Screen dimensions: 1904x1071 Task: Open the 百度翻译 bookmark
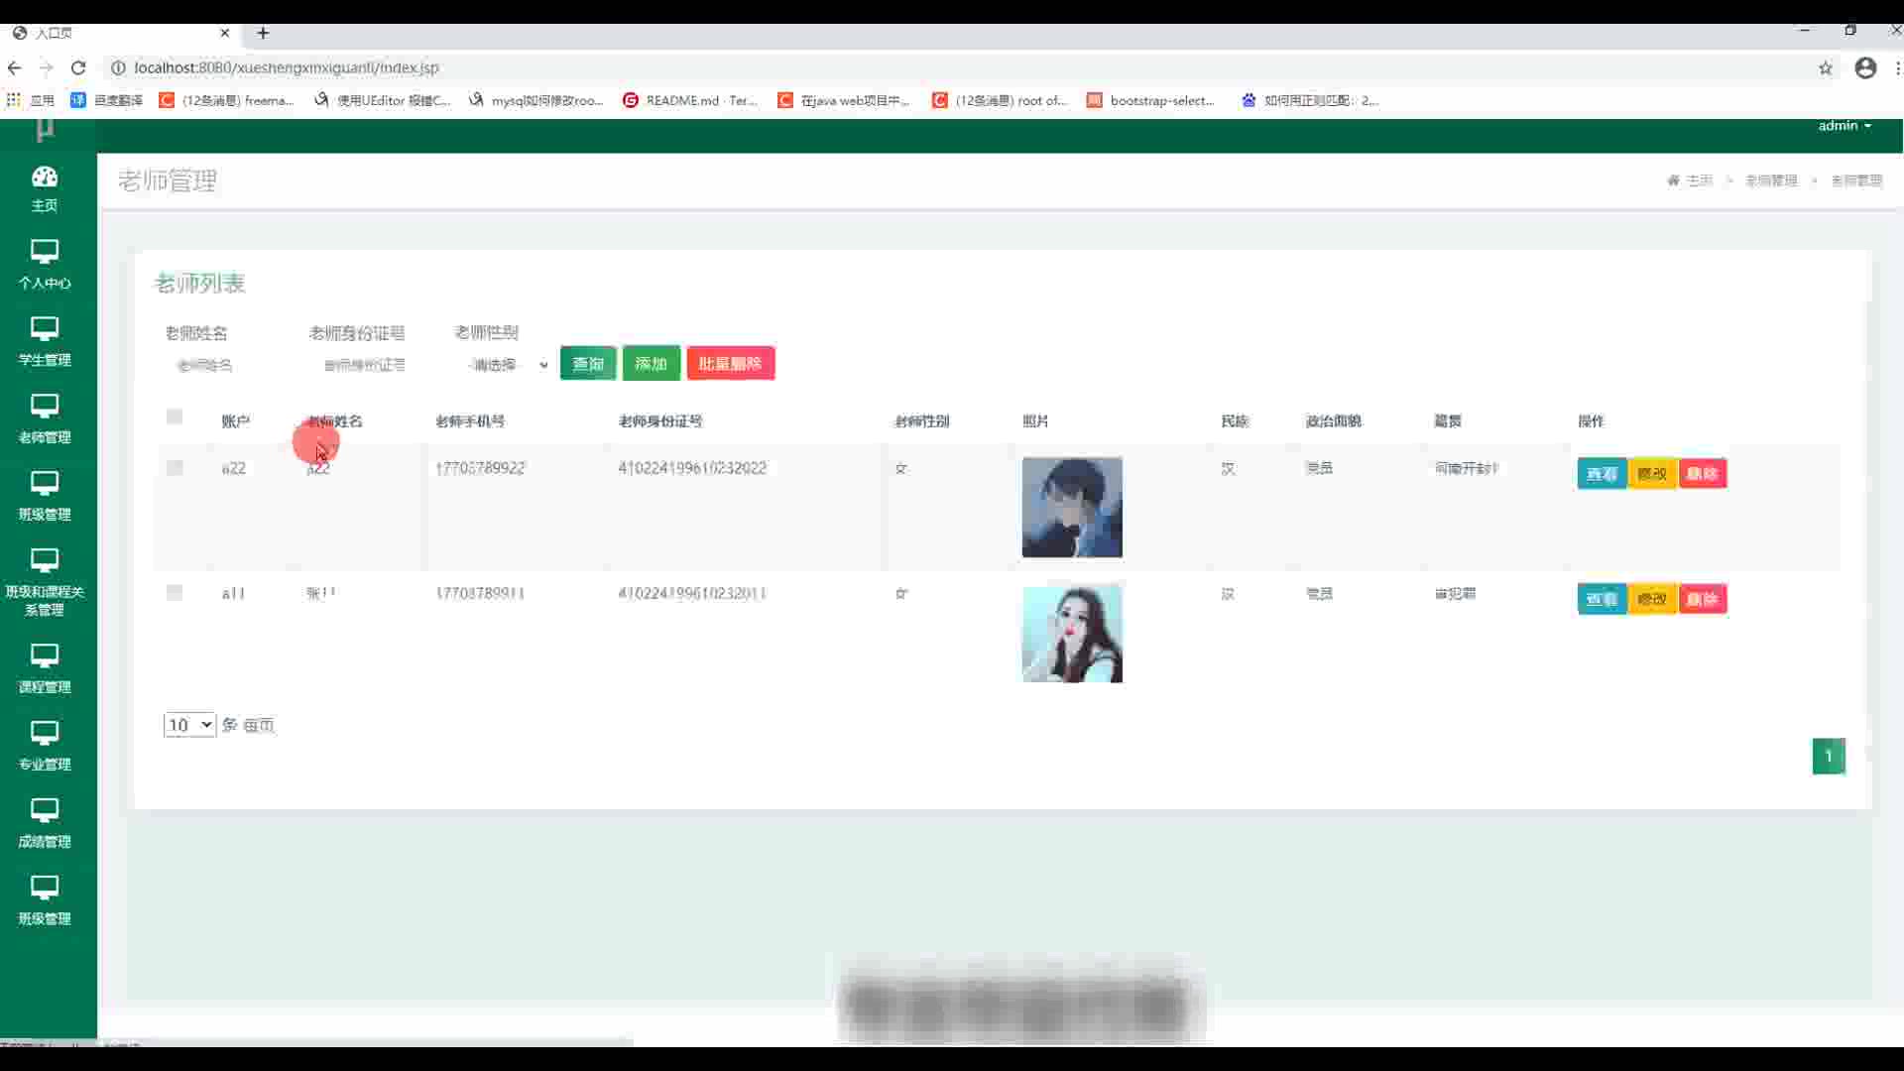(x=107, y=100)
